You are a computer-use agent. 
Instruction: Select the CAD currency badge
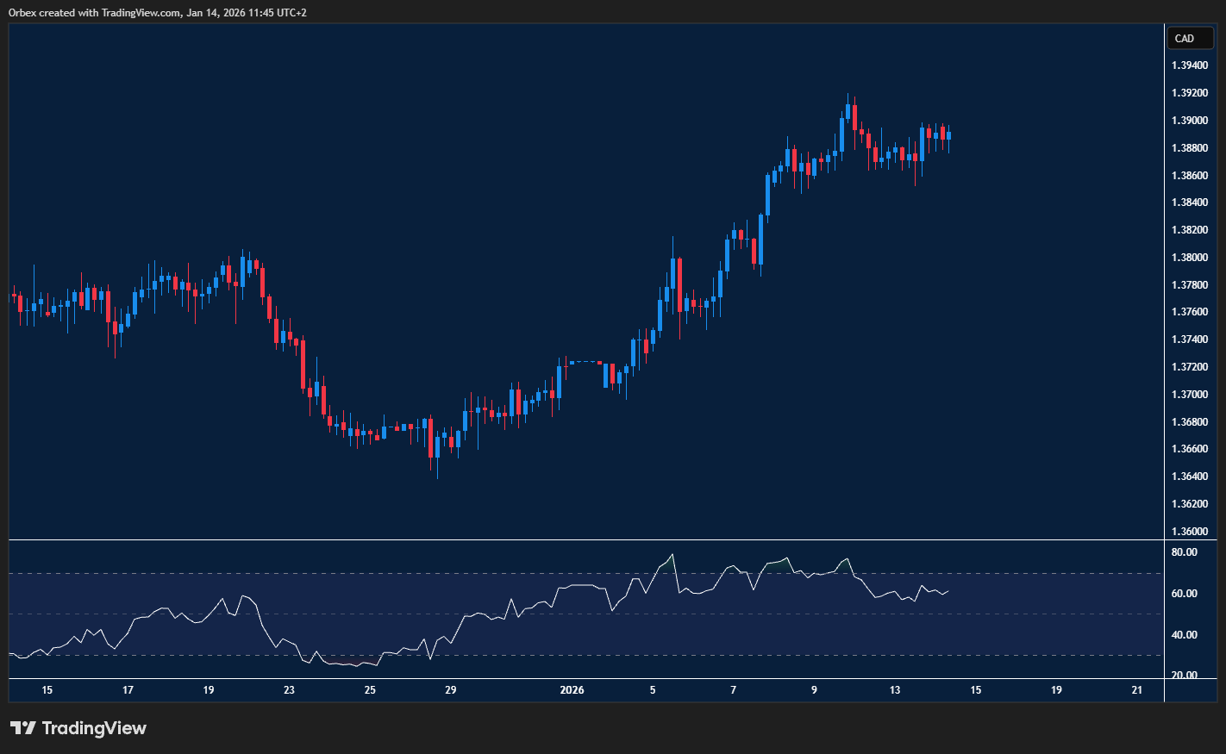[x=1190, y=38]
